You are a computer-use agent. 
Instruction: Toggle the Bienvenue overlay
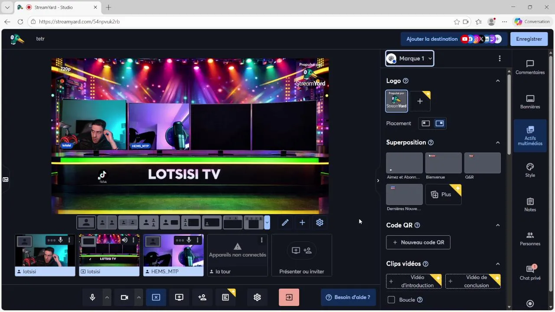tap(443, 163)
